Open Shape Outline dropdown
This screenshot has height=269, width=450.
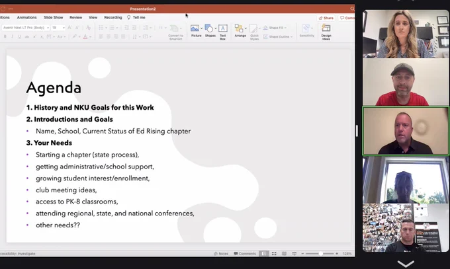[x=277, y=36]
